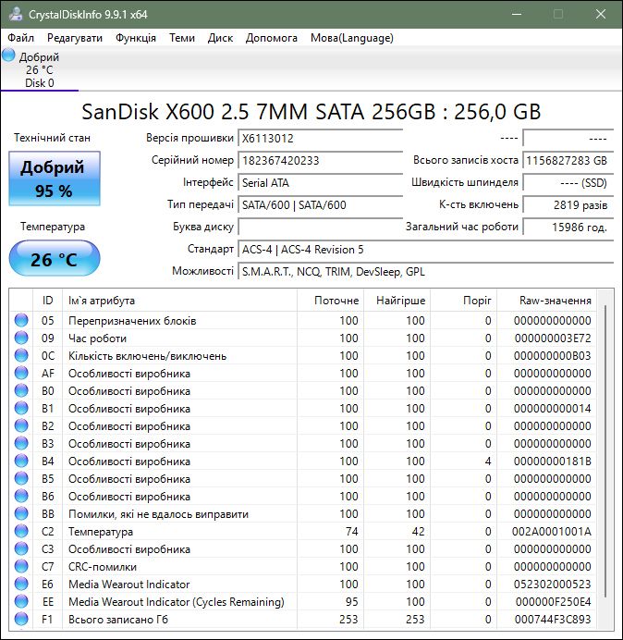The height and width of the screenshot is (640, 623).
Task: Click the interface field Serial ATA
Action: (320, 182)
